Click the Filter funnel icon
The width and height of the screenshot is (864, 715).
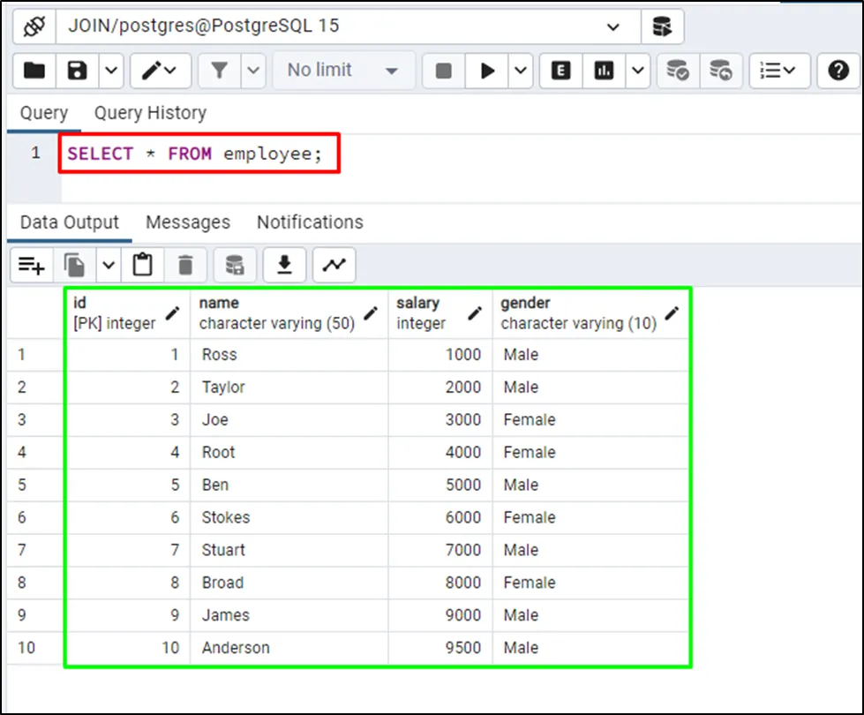pos(218,71)
